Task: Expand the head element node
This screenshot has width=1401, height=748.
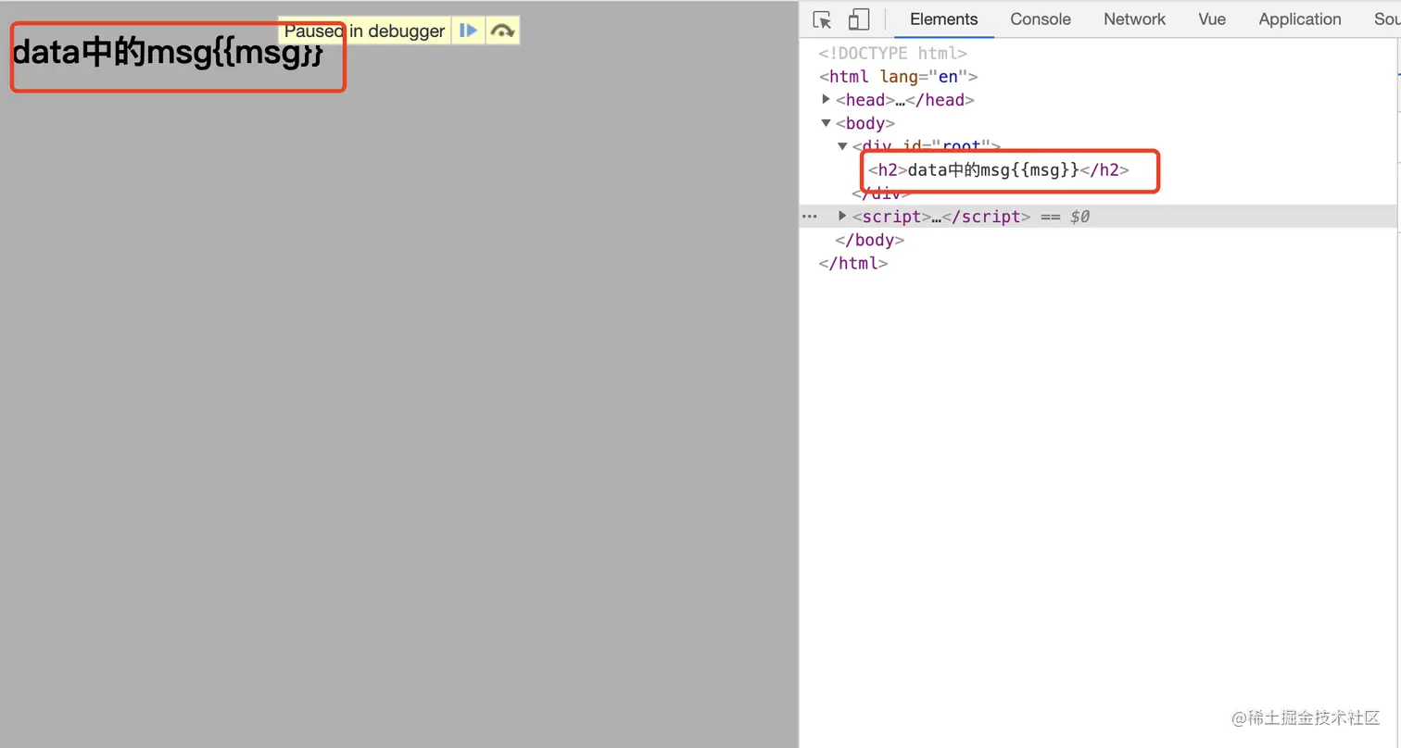Action: 827,100
